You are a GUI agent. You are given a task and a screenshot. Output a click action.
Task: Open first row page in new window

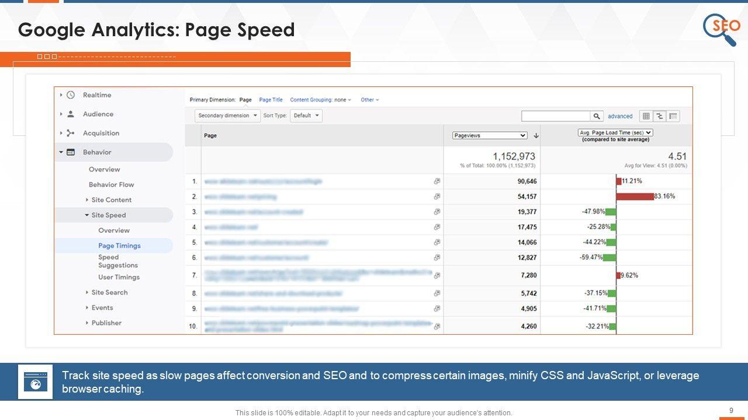tap(437, 181)
